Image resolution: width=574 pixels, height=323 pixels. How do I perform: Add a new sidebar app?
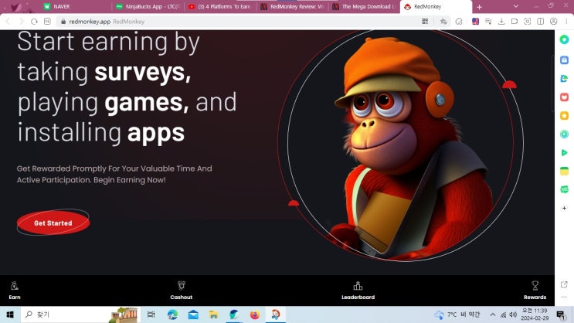(x=564, y=208)
